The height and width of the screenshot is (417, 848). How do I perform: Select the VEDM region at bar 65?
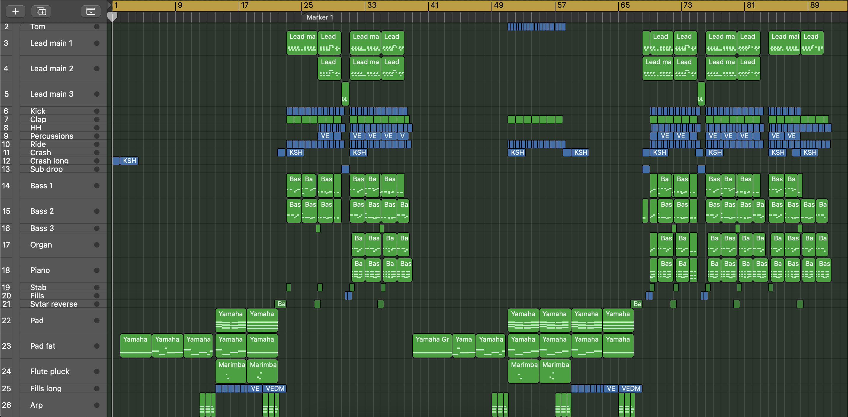click(630, 388)
